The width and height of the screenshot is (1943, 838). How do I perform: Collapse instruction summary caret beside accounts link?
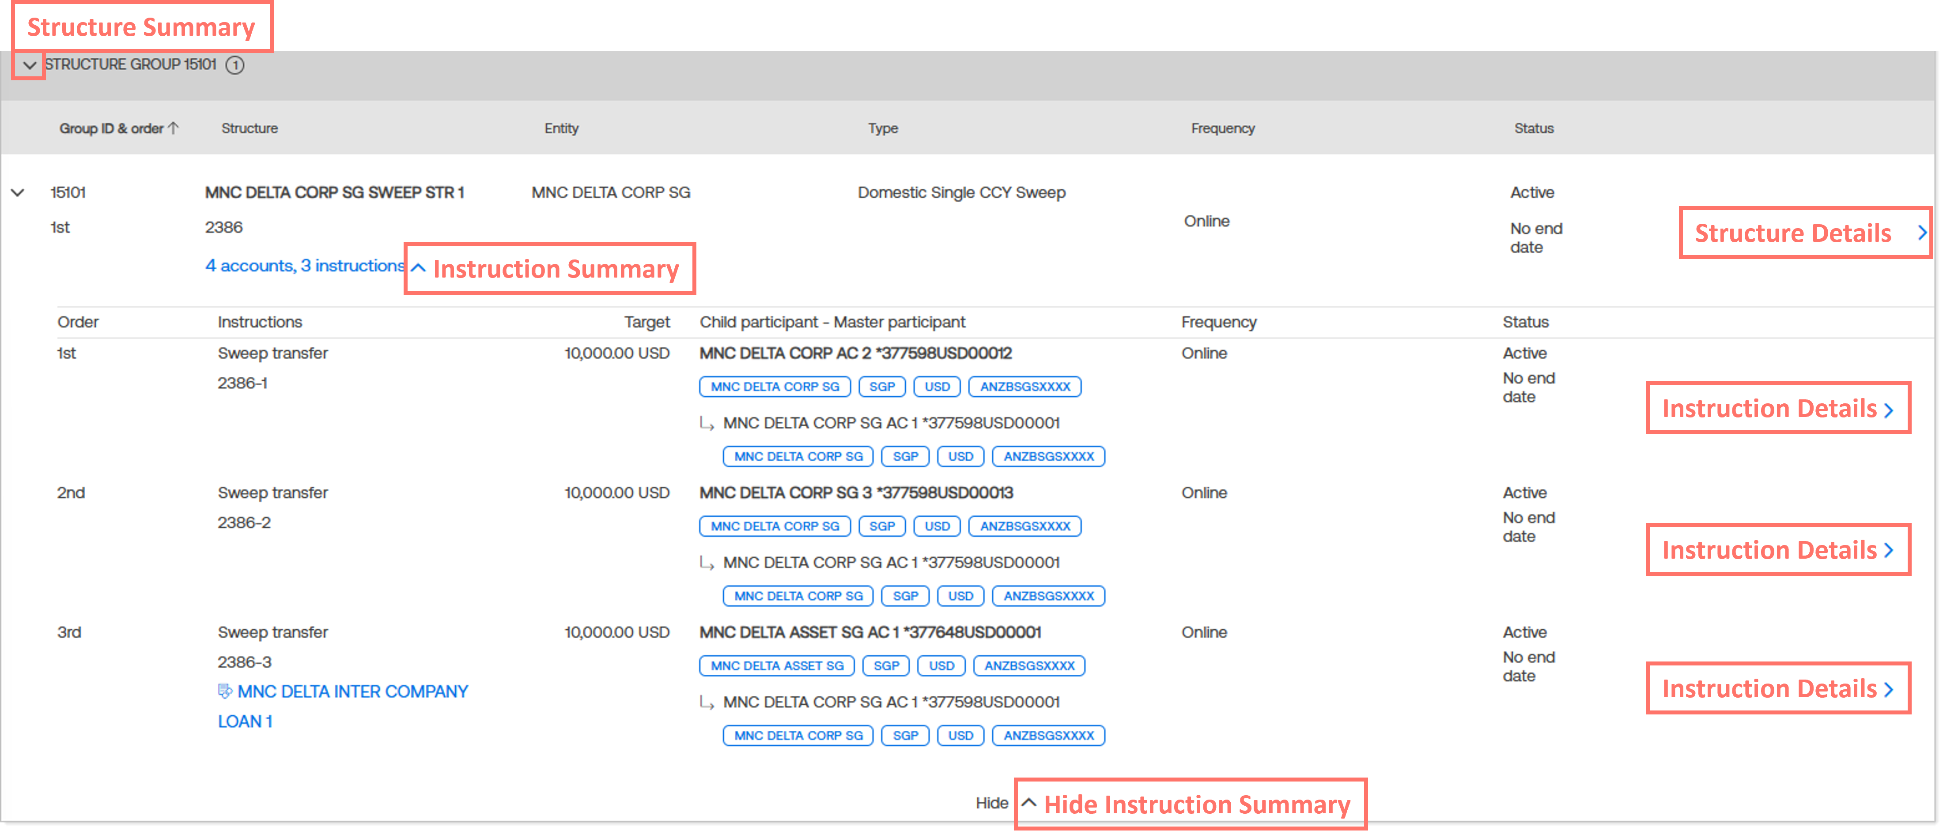pos(419,267)
